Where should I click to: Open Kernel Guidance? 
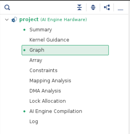(49, 40)
